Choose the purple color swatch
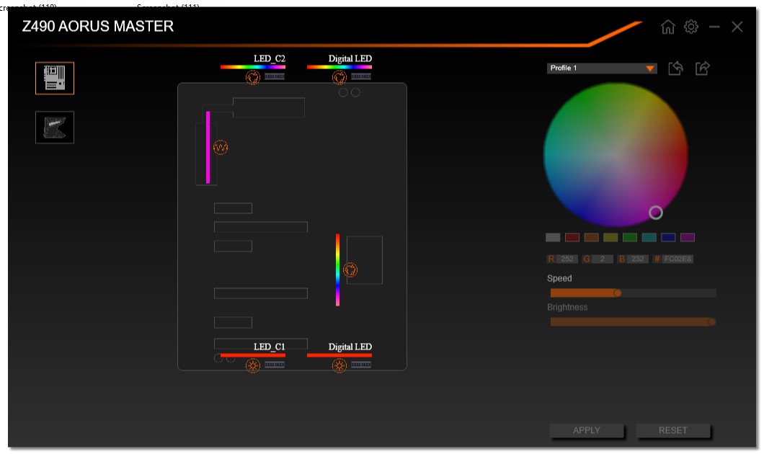 point(688,237)
